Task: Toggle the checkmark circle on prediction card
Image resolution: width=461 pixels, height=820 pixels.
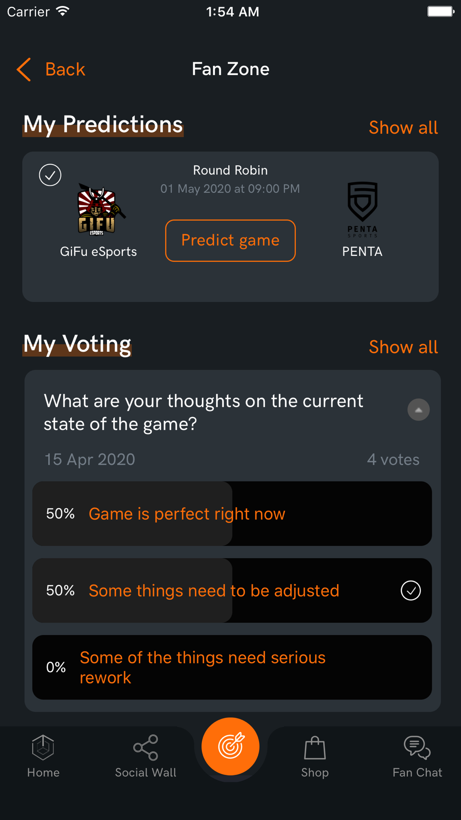Action: (x=50, y=175)
